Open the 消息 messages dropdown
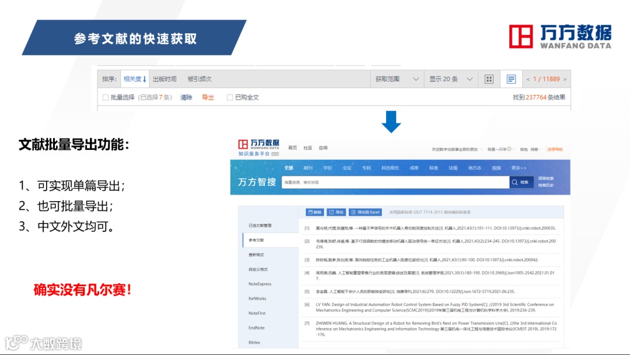The height and width of the screenshot is (355, 630). (x=535, y=149)
